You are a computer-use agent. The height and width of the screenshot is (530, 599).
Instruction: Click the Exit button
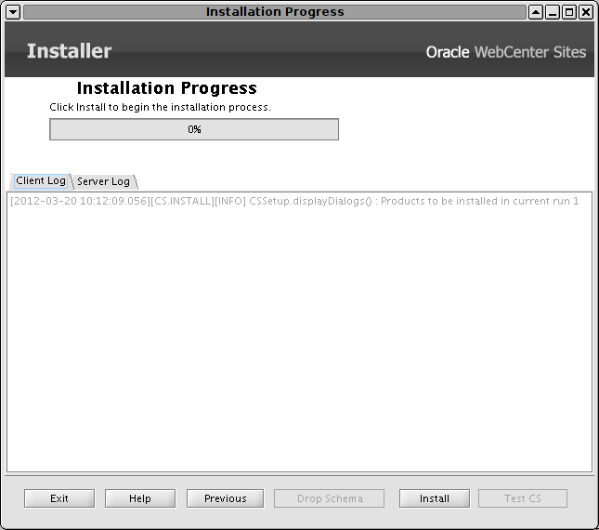[x=59, y=498]
